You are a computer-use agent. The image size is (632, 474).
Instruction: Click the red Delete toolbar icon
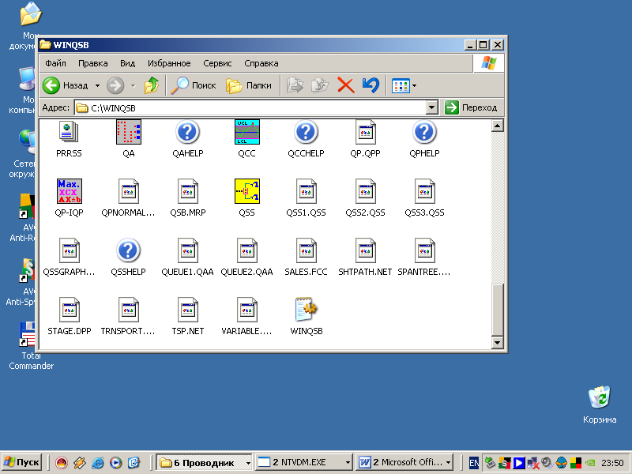[345, 85]
